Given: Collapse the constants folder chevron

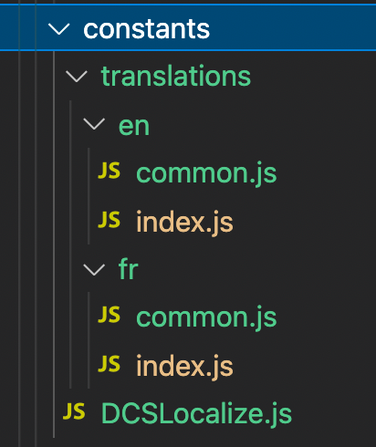Looking at the screenshot, I should (58, 29).
